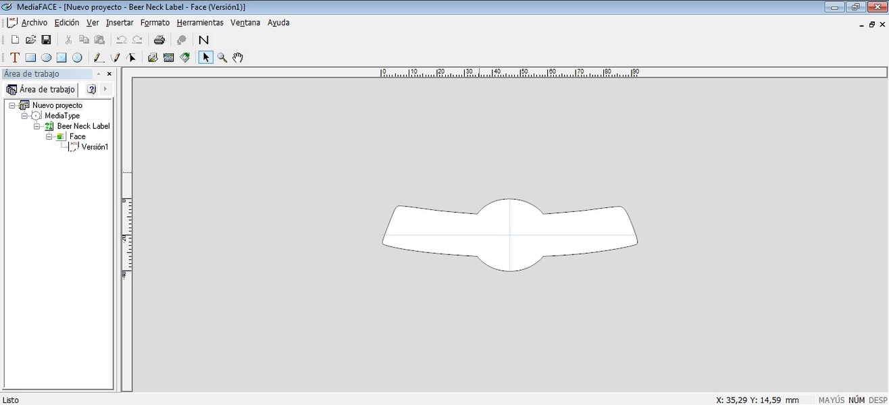Collapse the Face tree node
The image size is (889, 405).
(x=49, y=136)
